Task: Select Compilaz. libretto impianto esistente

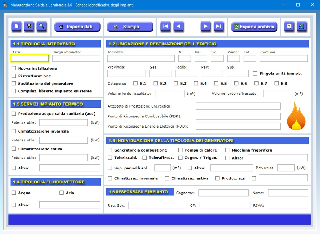Action: point(14,91)
